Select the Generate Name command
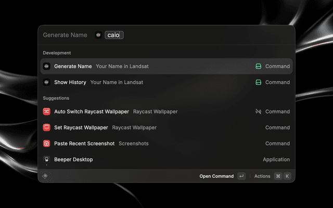The height and width of the screenshot is (208, 333). click(166, 66)
